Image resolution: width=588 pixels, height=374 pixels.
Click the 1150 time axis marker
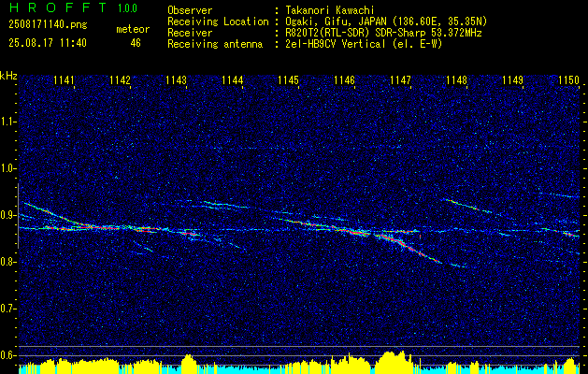(569, 80)
